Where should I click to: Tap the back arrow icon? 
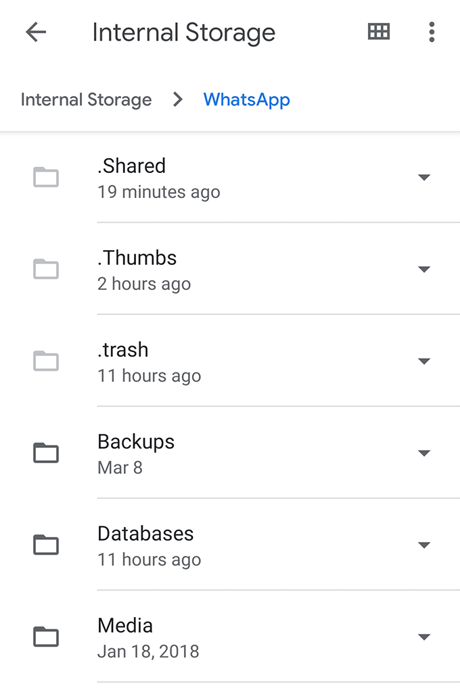[35, 32]
